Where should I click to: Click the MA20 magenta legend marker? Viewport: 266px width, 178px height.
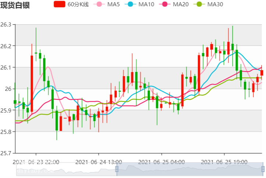click(x=165, y=4)
